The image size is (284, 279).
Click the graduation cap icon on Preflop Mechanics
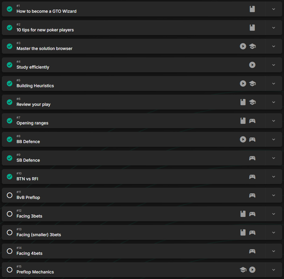(243, 270)
